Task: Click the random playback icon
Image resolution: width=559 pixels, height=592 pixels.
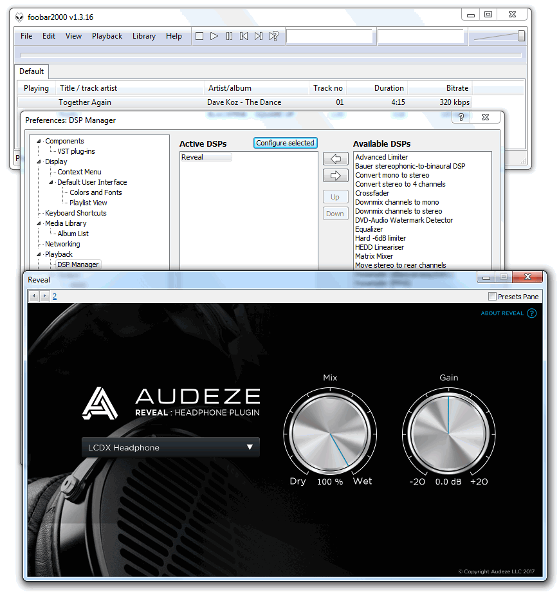Action: coord(273,36)
